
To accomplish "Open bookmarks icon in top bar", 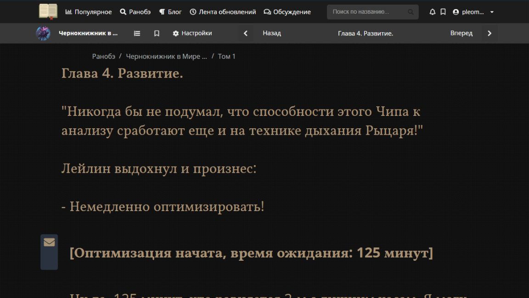I will click(x=443, y=12).
